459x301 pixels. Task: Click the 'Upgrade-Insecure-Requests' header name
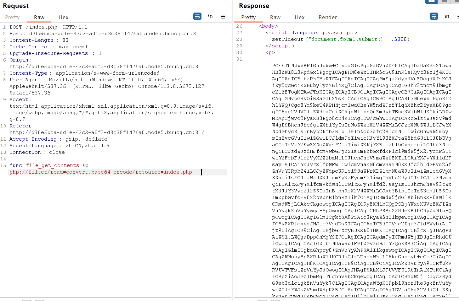[49, 53]
